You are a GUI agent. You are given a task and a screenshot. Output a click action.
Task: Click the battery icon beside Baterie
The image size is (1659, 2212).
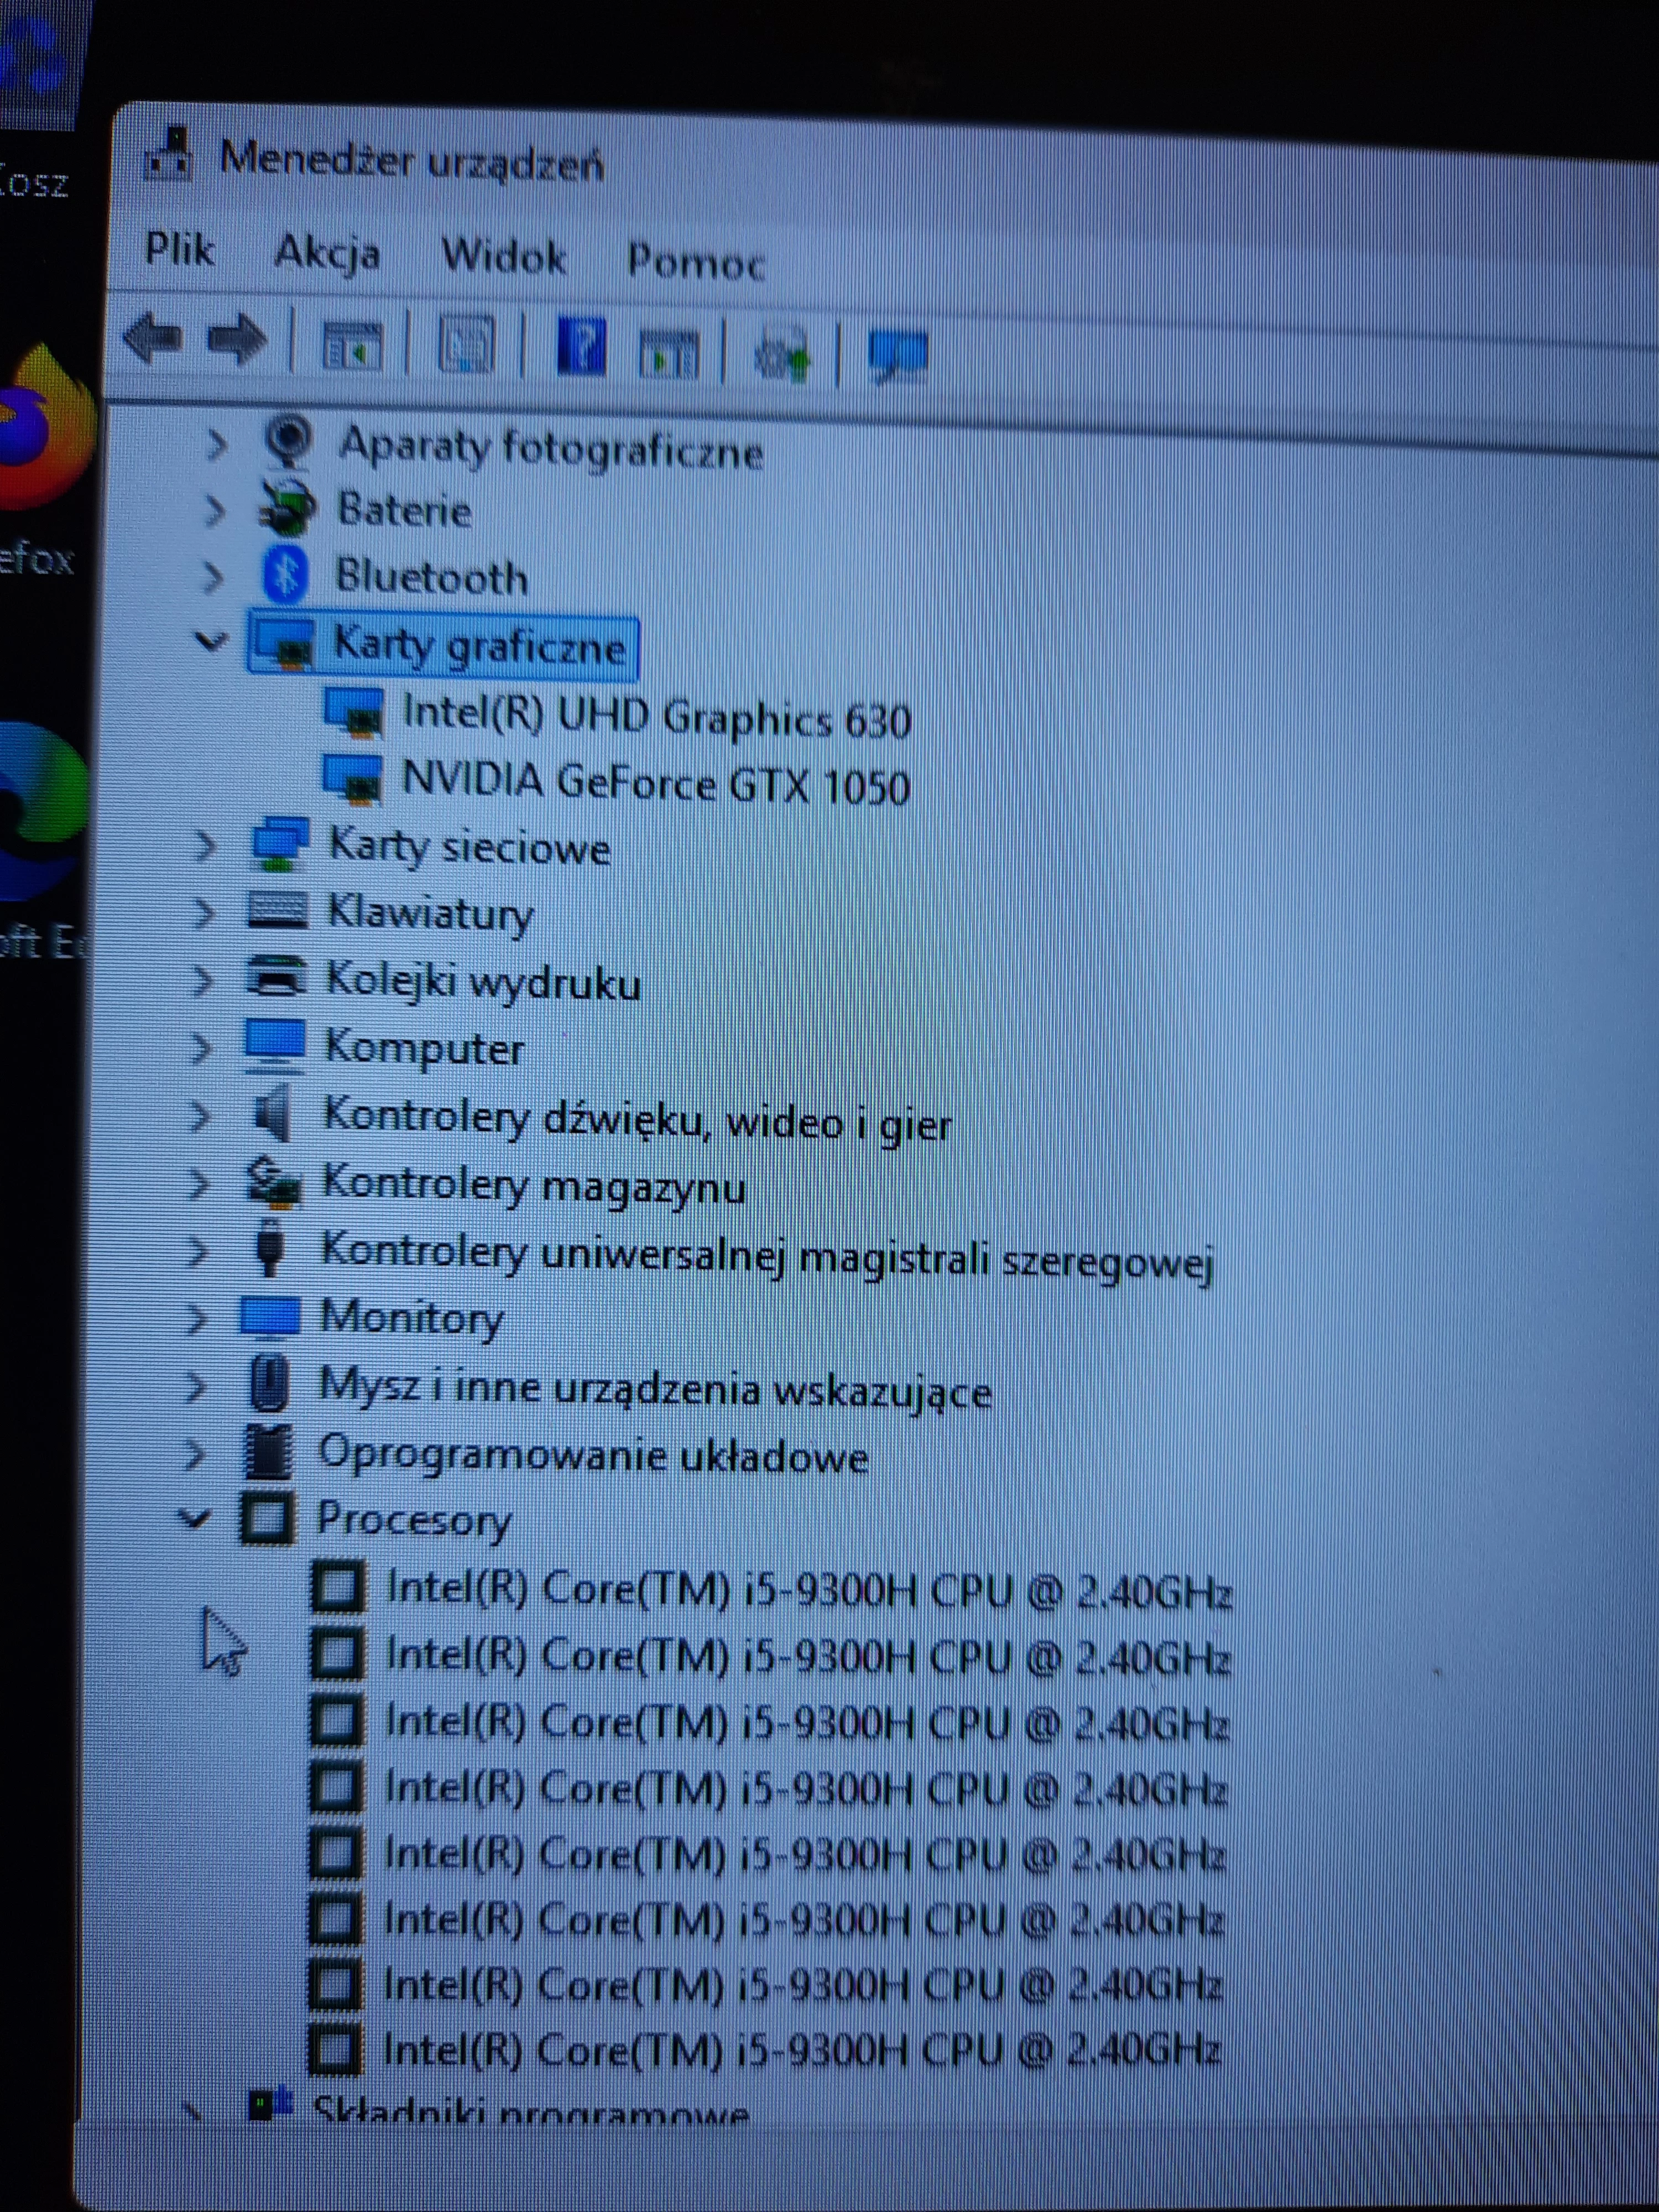pos(288,508)
